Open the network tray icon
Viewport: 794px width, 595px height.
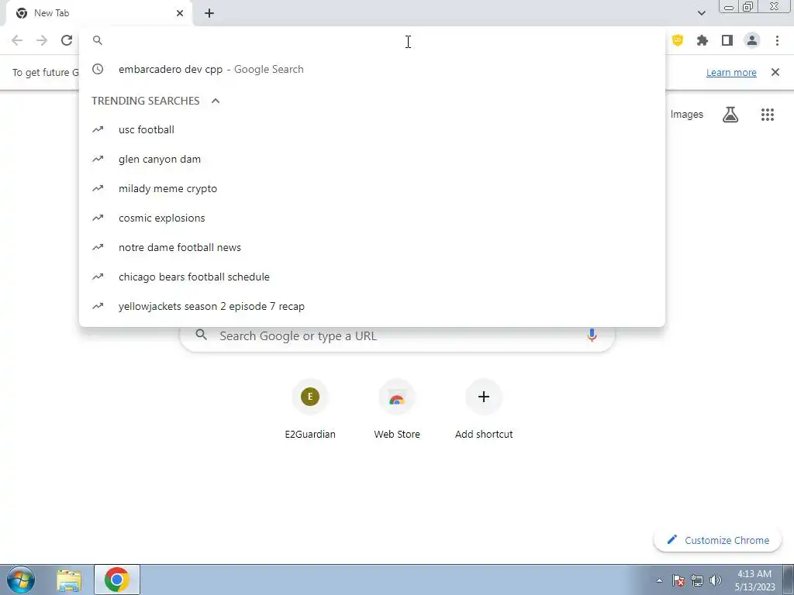(x=697, y=581)
